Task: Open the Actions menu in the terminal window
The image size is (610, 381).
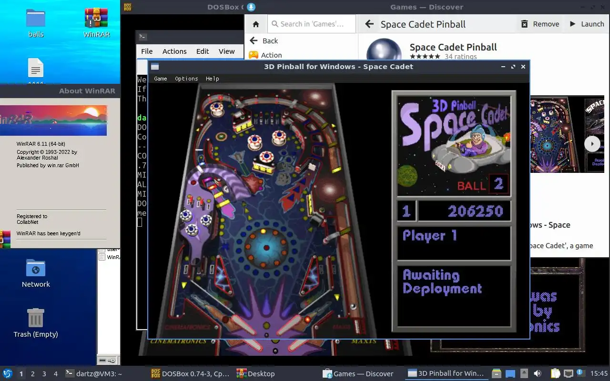Action: coord(174,51)
